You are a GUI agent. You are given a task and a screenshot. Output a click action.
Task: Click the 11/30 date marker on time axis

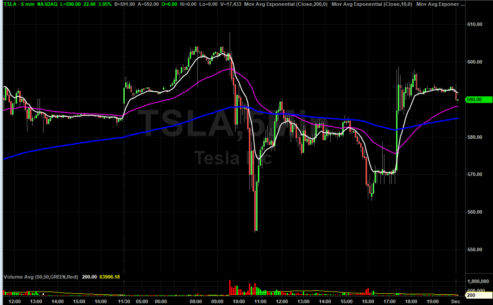coord(124,301)
